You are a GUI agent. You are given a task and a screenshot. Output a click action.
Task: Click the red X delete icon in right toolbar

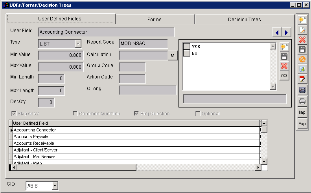pos(302,40)
